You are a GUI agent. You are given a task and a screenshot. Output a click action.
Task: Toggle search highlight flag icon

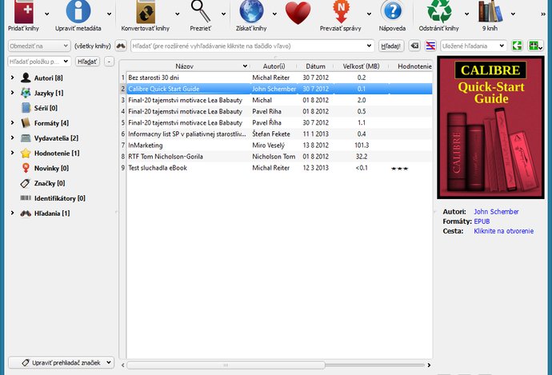(x=430, y=46)
